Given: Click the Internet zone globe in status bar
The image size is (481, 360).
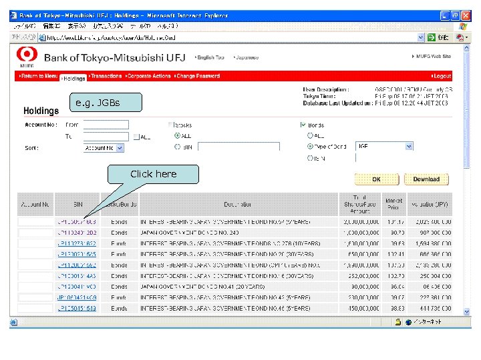Looking at the screenshot, I should pos(408,322).
